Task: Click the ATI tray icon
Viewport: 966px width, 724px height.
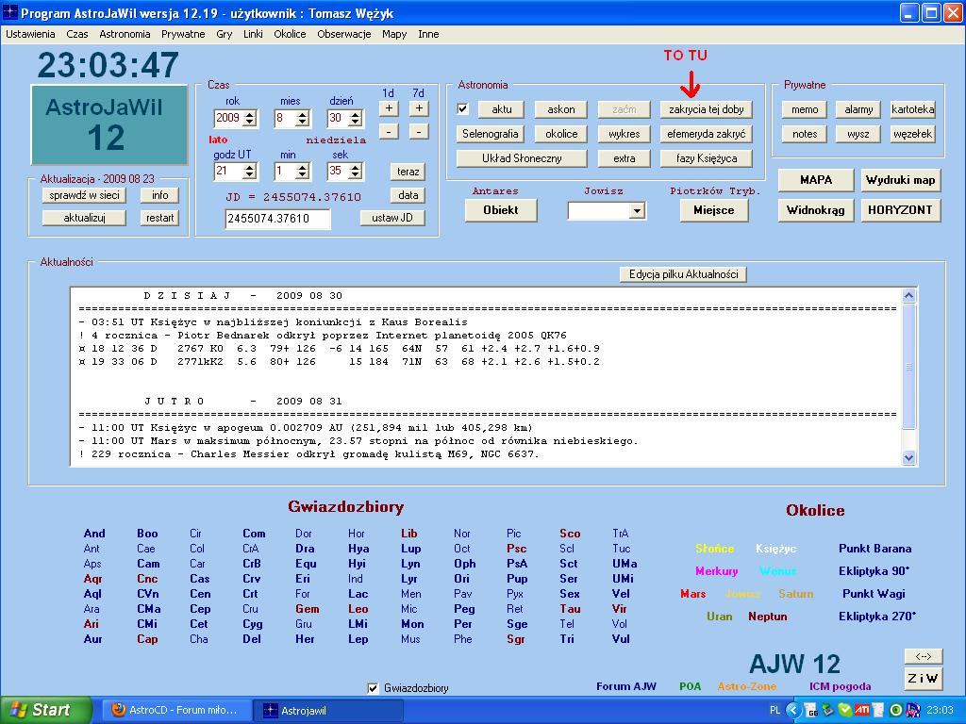Action: click(x=862, y=711)
